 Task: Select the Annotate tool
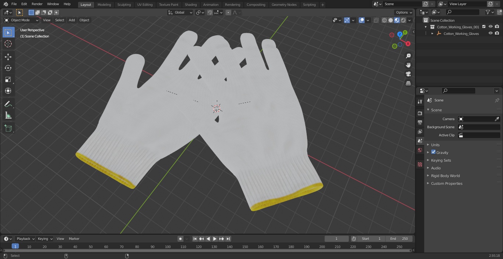pos(8,104)
